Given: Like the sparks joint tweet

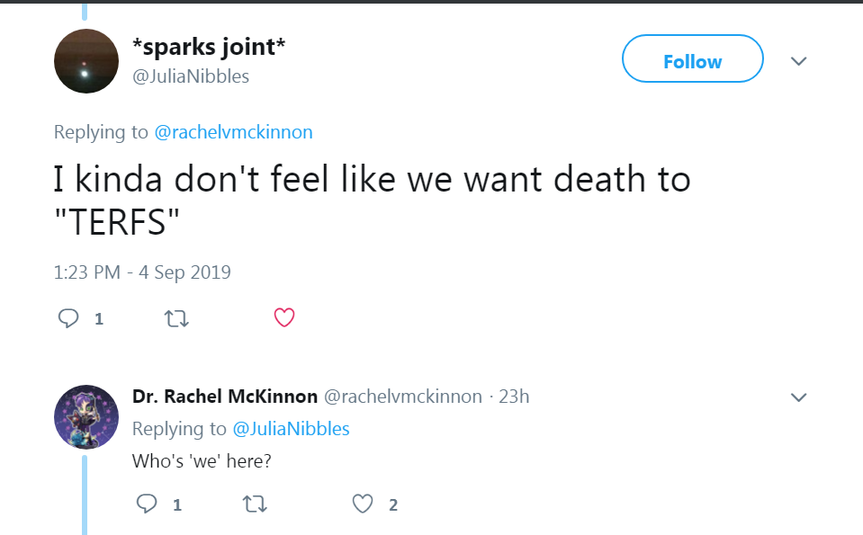Looking at the screenshot, I should coord(284,317).
